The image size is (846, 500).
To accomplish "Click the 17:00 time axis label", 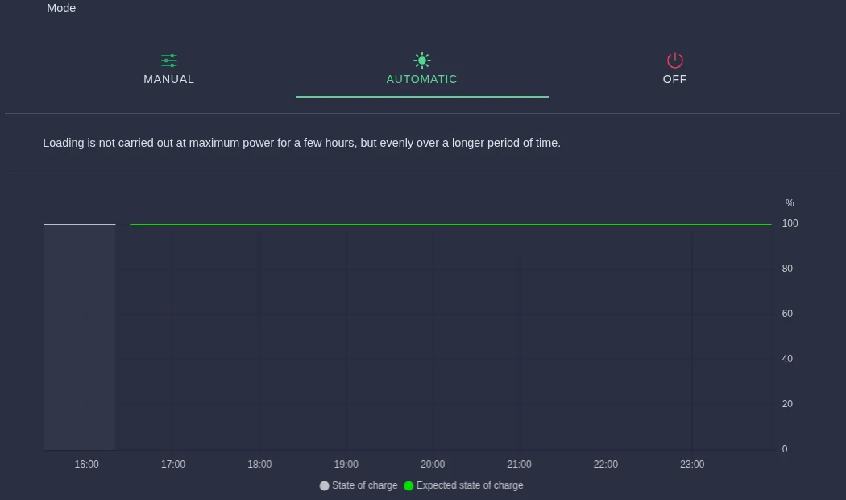I will 173,465.
